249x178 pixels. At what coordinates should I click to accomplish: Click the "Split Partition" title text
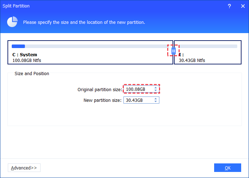16,6
